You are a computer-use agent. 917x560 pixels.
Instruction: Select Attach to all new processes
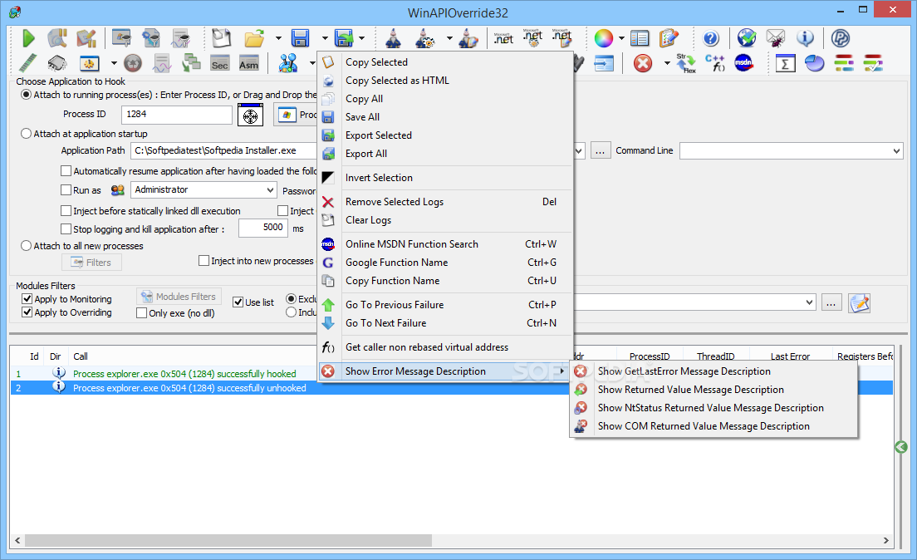click(x=27, y=247)
